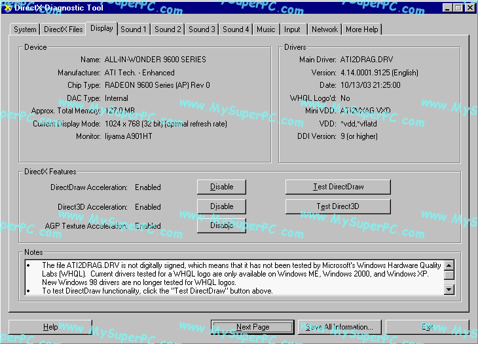478x344 pixels.
Task: Disable Direct3D Acceleration
Action: [221, 206]
